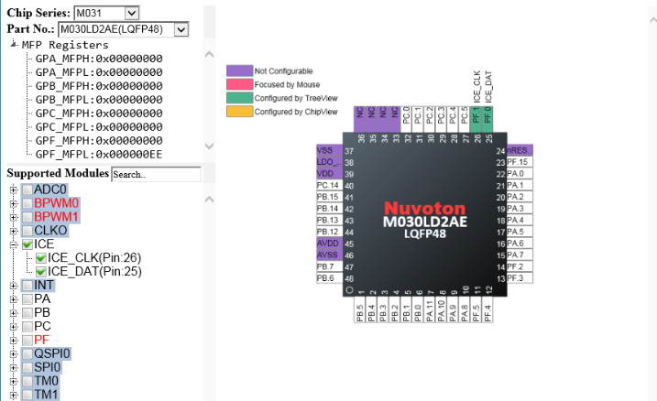
Task: Select the GPB_MFPL register row
Action: (99, 100)
